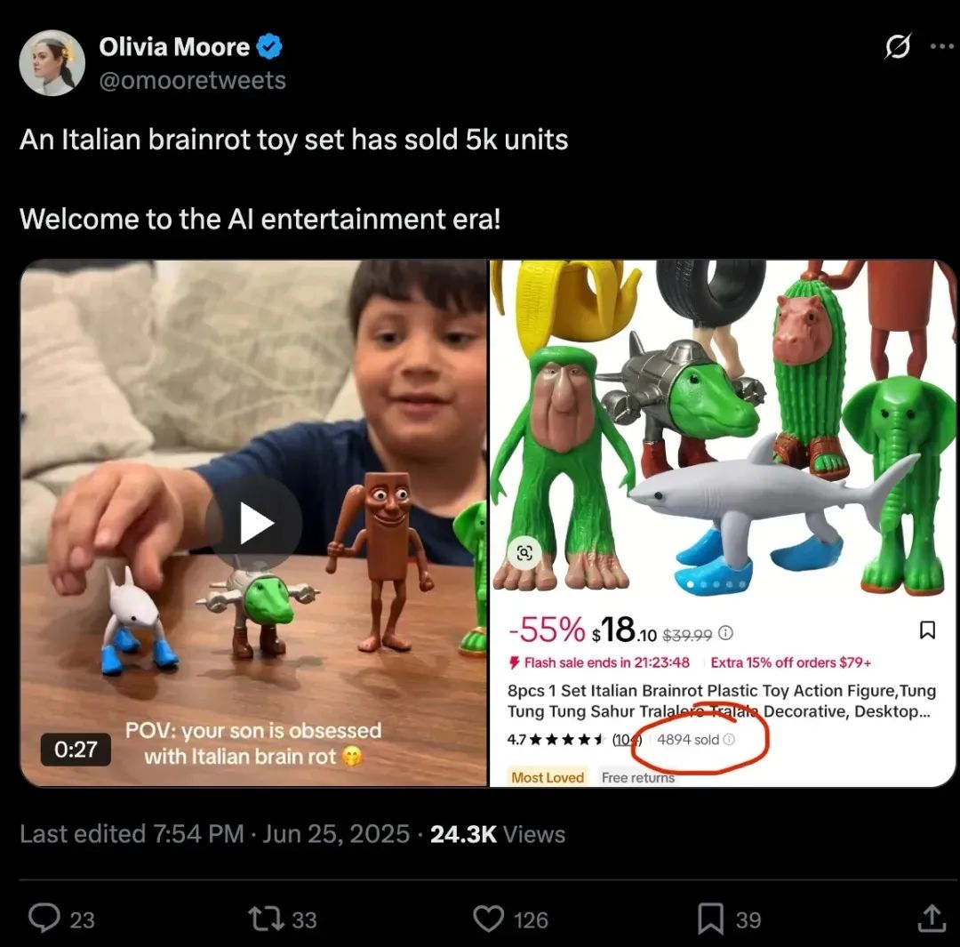Click the Last edited timestamp link
The height and width of the screenshot is (947, 960).
(x=214, y=834)
